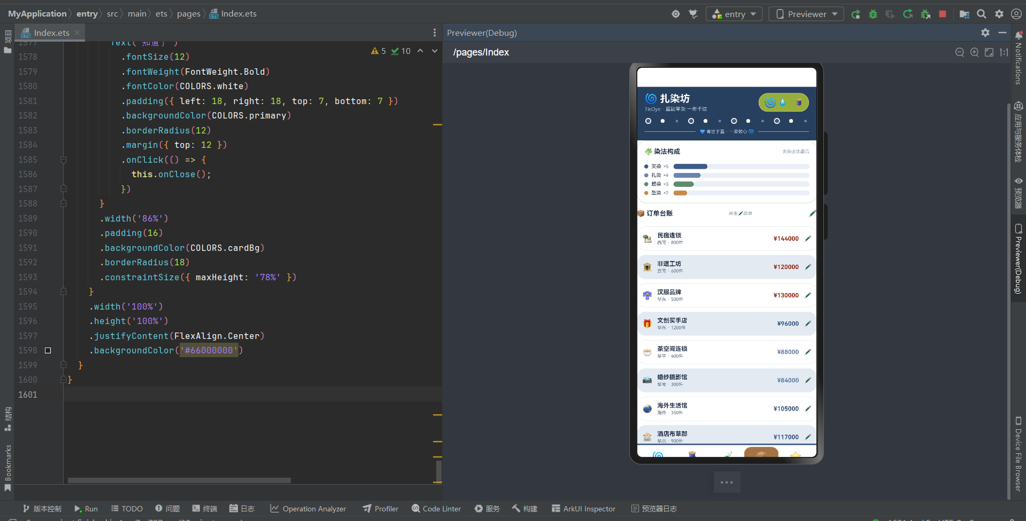1026x521 pixels.
Task: Click the black color swatch on line 1598
Action: coord(48,350)
